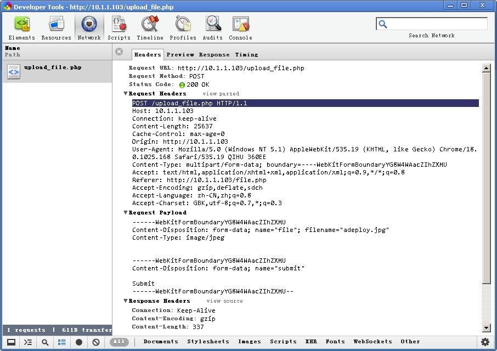Toggle network request recording
497x351 pixels.
tap(78, 342)
